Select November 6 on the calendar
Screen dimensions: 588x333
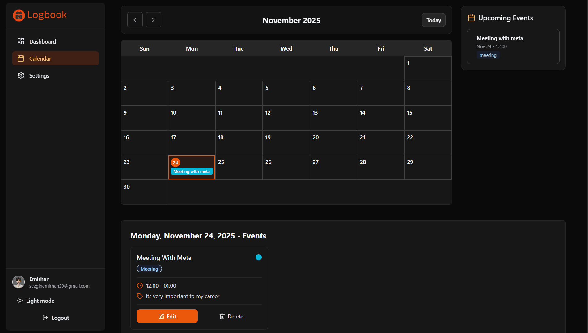pos(333,93)
